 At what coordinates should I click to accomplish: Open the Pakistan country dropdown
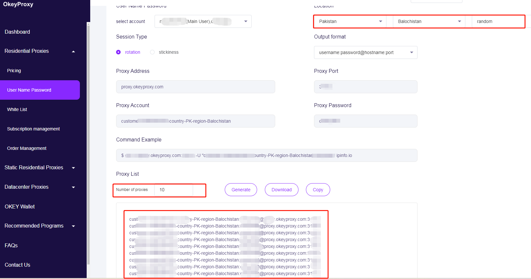(350, 21)
